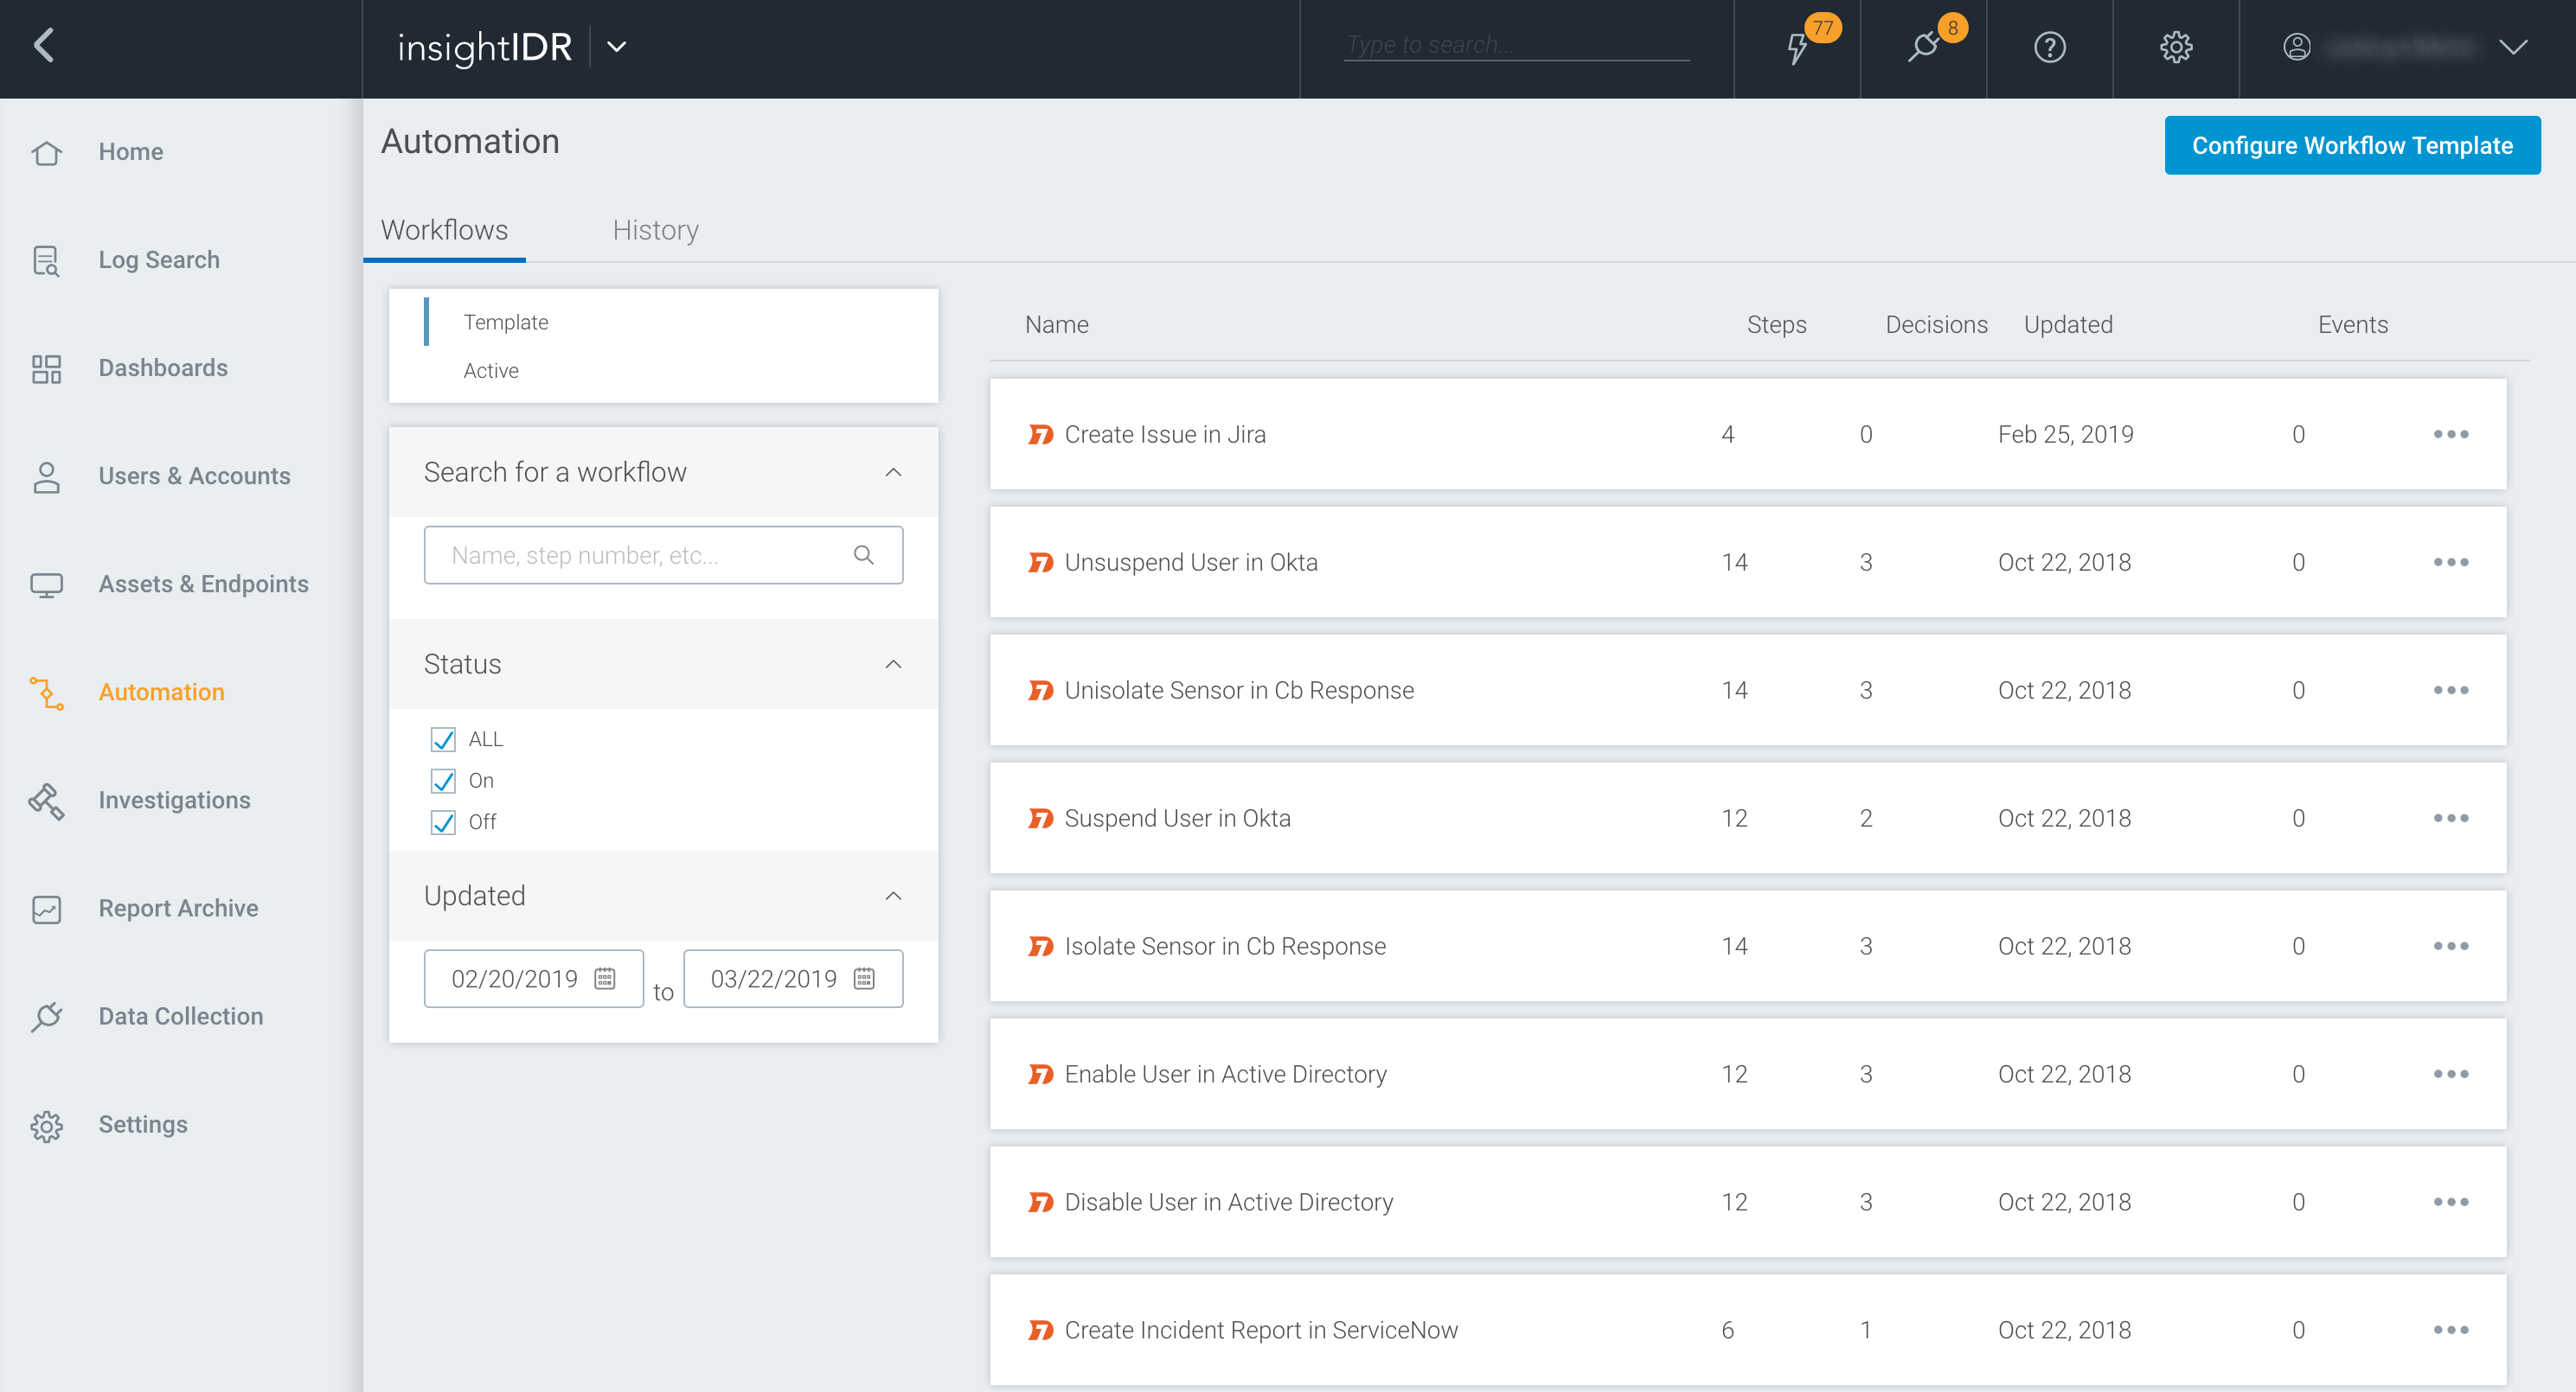Open more options for Create Issue in Jira
The image size is (2576, 1392).
(2451, 435)
